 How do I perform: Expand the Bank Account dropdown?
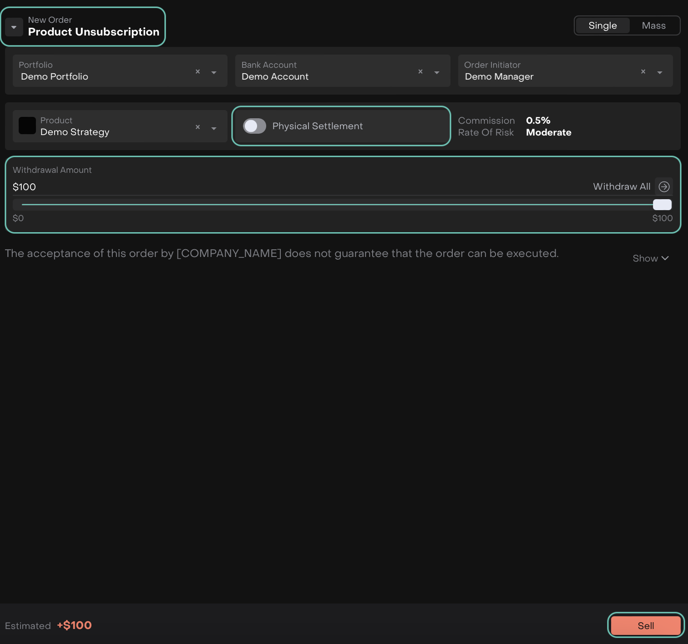click(x=437, y=72)
